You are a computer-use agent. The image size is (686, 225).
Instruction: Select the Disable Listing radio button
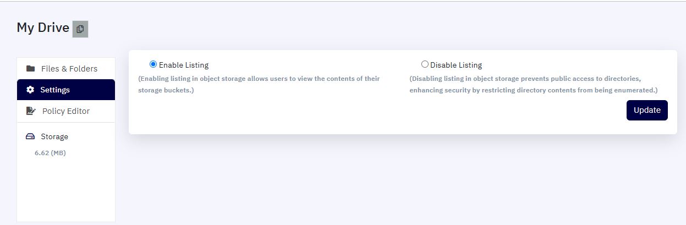coord(425,64)
